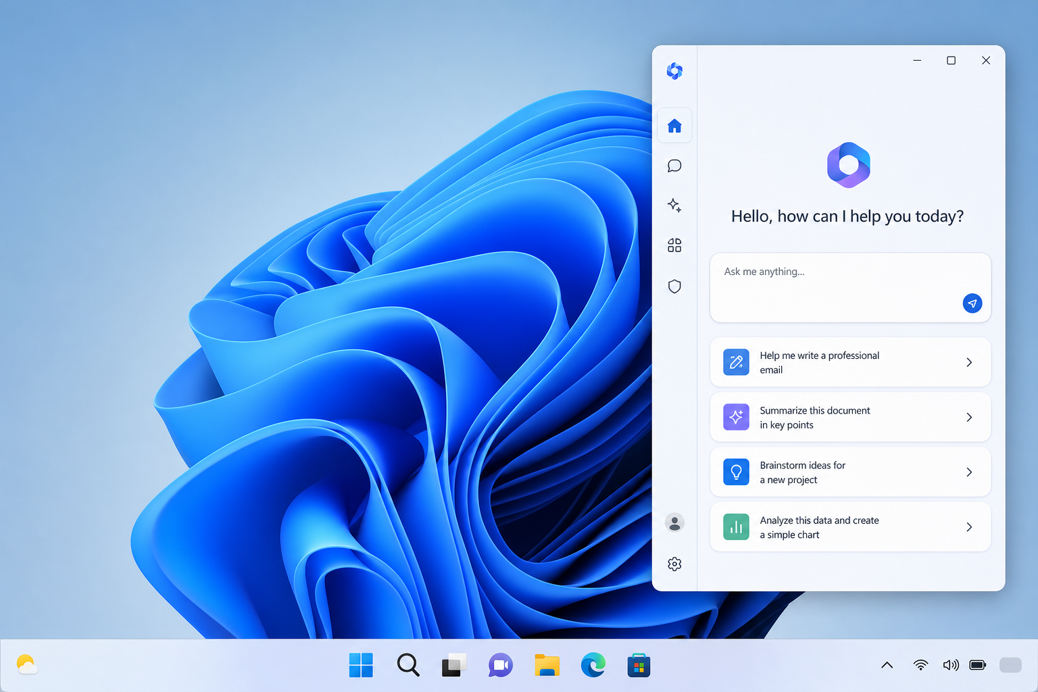This screenshot has height=692, width=1038.
Task: Maximize the Copilot window
Action: pos(951,60)
